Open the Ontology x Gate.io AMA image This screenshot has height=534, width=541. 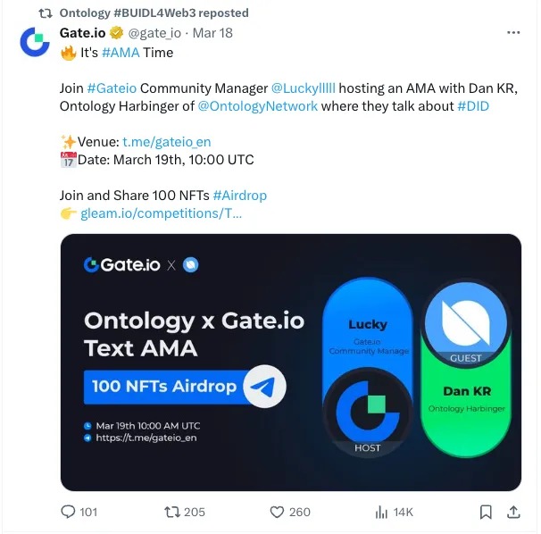point(290,362)
